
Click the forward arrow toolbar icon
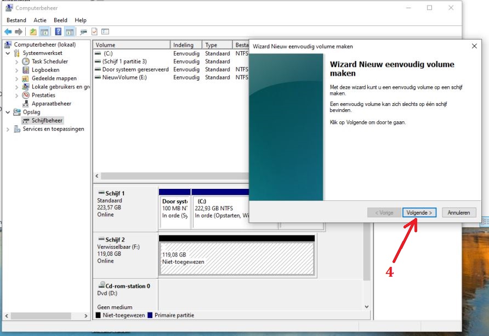pyautogui.click(x=19, y=32)
